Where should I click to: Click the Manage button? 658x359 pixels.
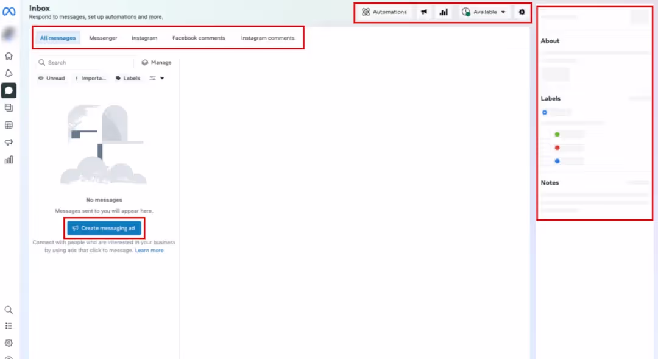click(x=157, y=62)
